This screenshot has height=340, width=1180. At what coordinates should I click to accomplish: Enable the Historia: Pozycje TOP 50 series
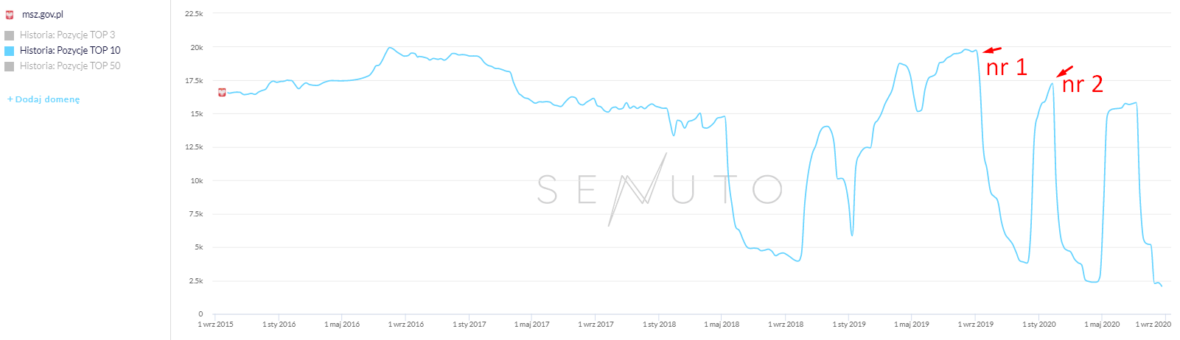point(70,65)
